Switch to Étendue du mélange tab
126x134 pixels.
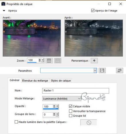35,81
